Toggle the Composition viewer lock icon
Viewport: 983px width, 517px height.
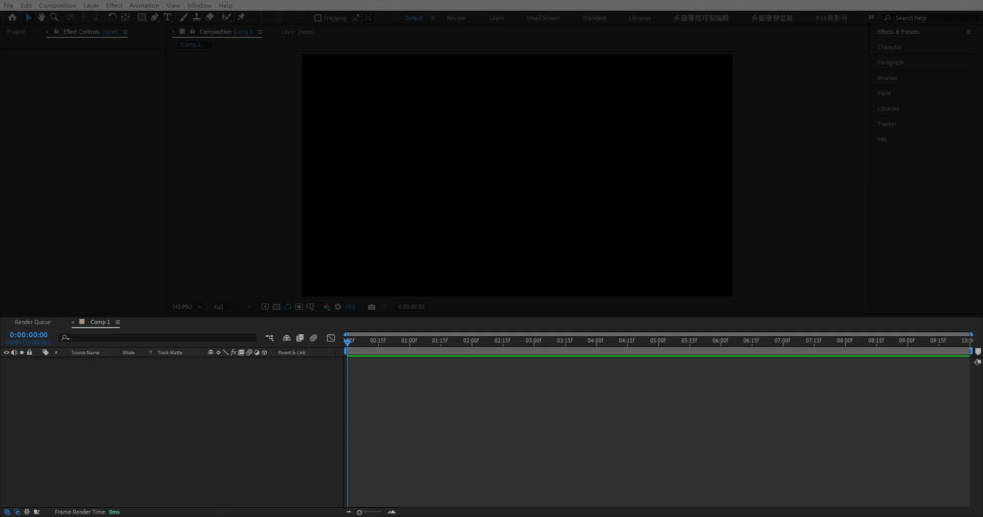click(193, 31)
